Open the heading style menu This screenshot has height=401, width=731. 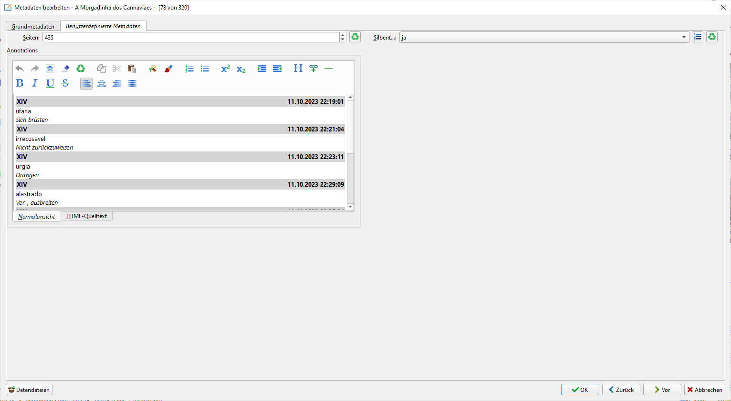click(298, 69)
